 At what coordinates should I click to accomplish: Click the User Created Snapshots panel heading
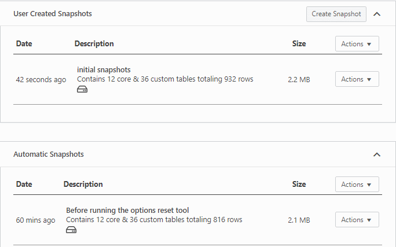[x=52, y=14]
